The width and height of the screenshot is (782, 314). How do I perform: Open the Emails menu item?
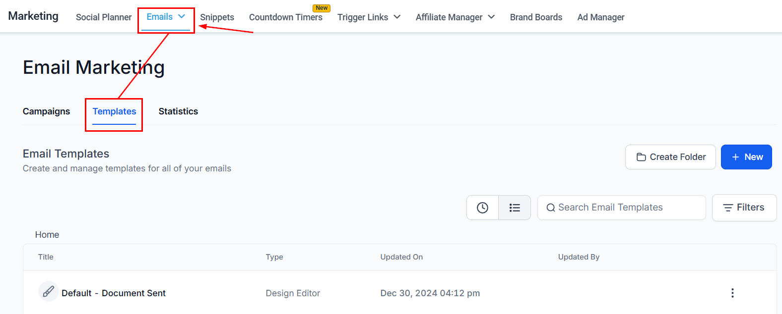point(160,17)
